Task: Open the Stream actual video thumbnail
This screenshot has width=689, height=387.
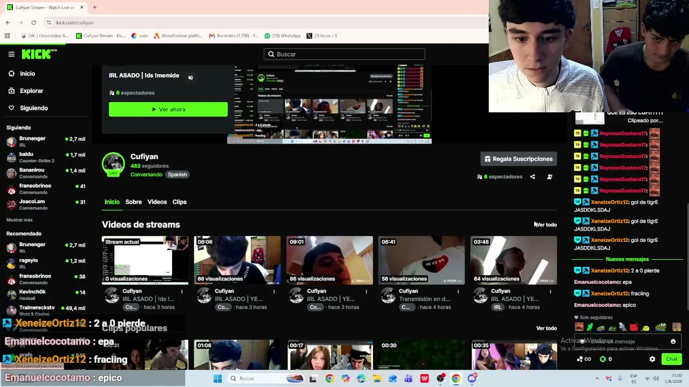Action: 145,260
